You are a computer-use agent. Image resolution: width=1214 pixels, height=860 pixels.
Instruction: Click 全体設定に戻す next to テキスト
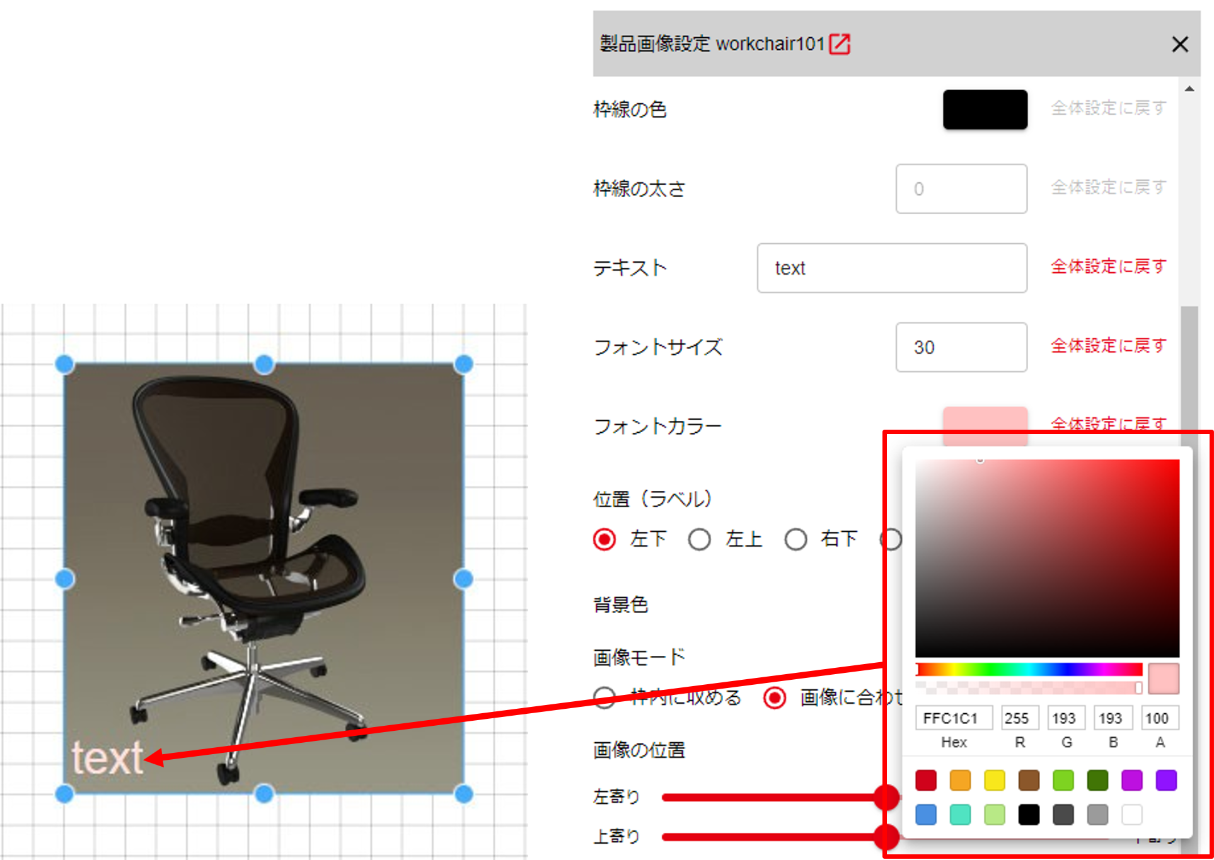(1109, 267)
